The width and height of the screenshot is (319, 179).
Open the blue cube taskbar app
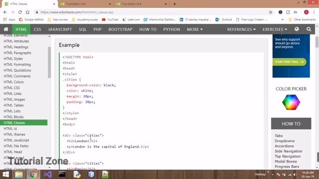(x=91, y=175)
